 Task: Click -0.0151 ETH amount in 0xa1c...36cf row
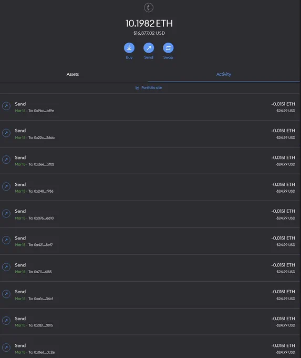[283, 292]
